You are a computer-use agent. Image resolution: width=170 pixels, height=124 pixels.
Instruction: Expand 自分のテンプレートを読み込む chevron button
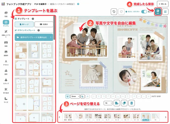(51, 37)
